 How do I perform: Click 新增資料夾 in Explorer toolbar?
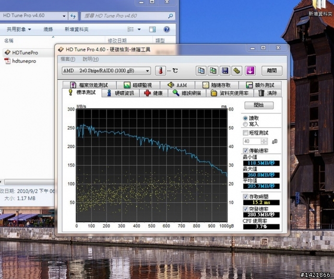click(77, 29)
